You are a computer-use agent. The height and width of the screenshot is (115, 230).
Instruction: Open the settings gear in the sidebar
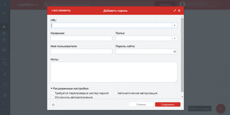click(5, 95)
